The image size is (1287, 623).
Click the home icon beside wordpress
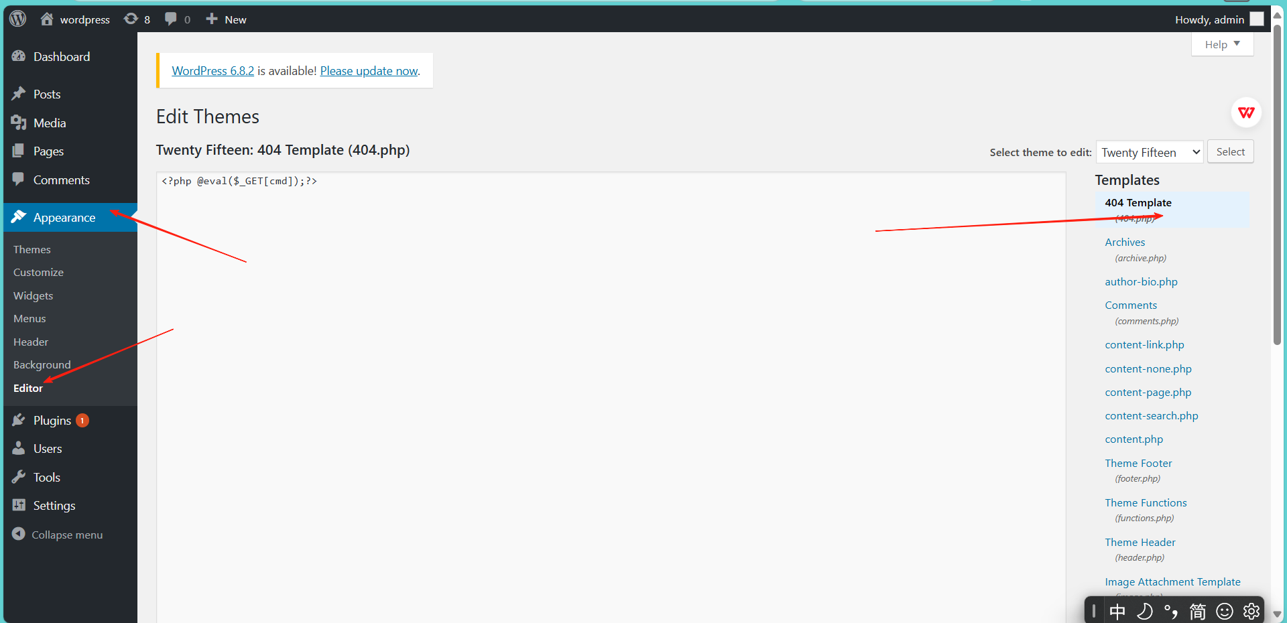click(x=46, y=19)
